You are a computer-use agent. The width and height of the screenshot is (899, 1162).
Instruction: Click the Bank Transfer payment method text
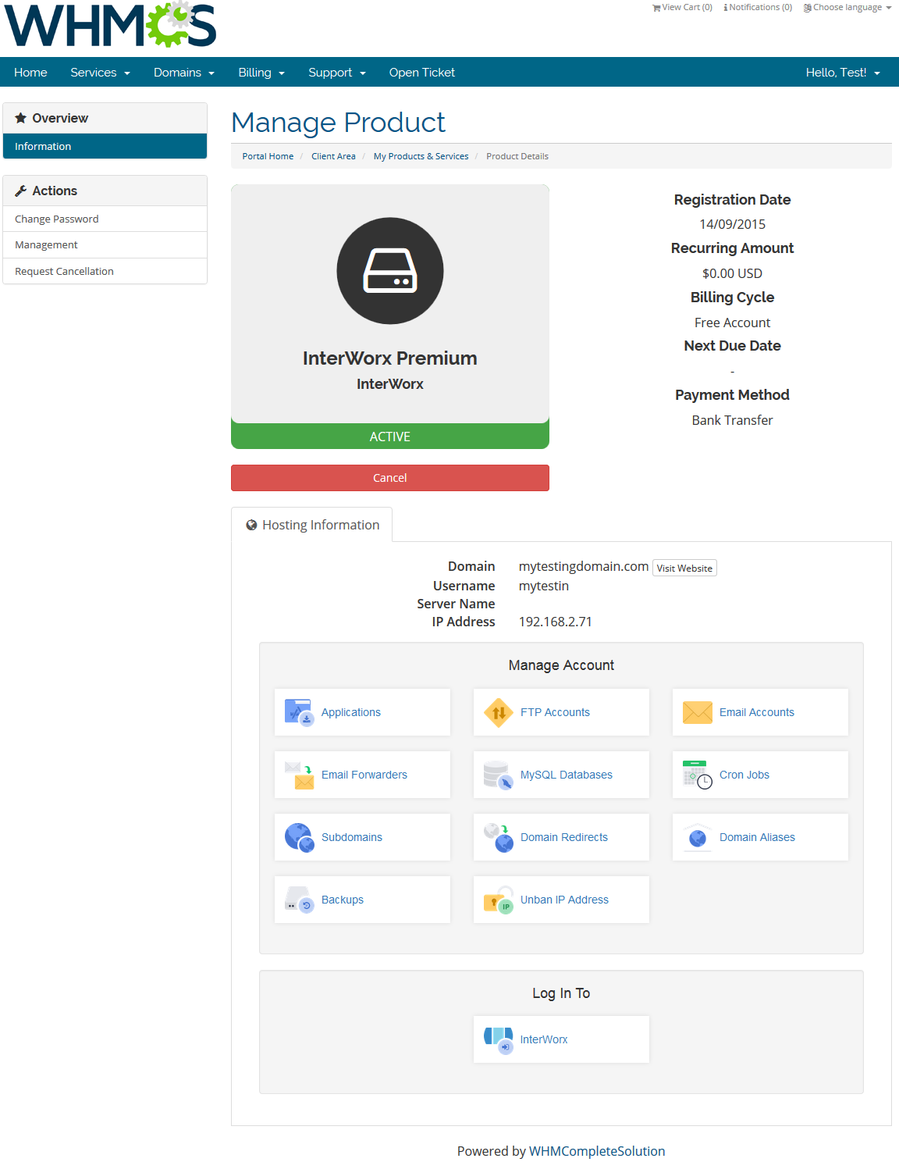click(x=732, y=420)
